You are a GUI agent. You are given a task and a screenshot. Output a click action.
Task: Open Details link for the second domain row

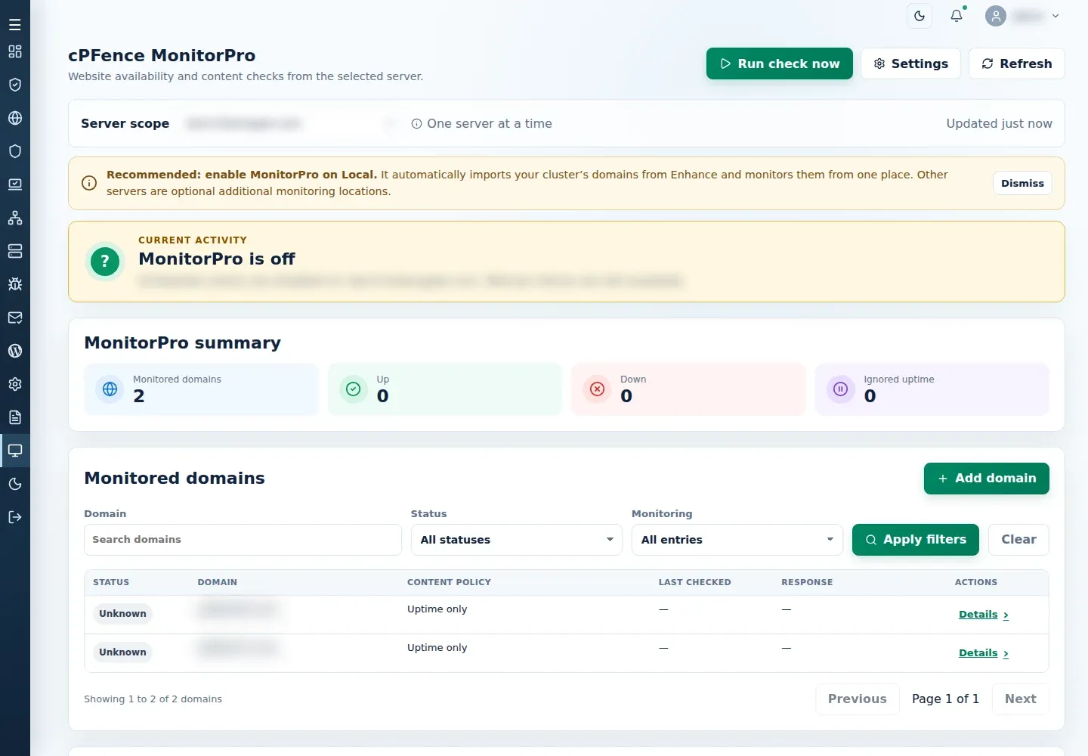(x=984, y=653)
